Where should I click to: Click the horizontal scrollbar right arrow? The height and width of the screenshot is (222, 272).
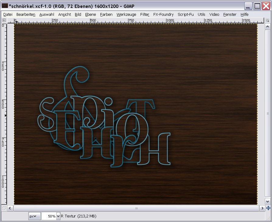pyautogui.click(x=262, y=208)
